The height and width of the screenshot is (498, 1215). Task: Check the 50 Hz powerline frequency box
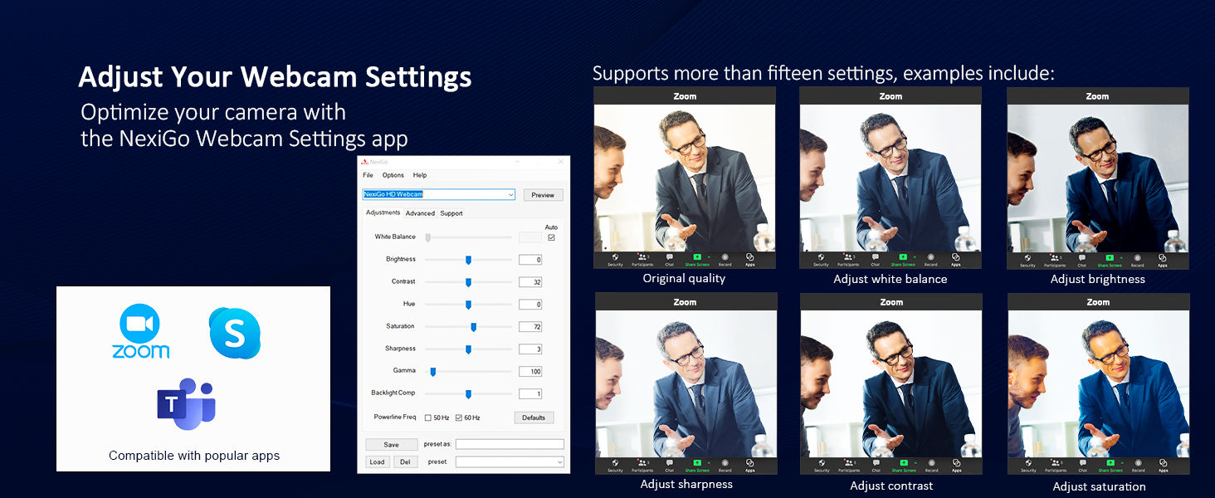(x=429, y=416)
